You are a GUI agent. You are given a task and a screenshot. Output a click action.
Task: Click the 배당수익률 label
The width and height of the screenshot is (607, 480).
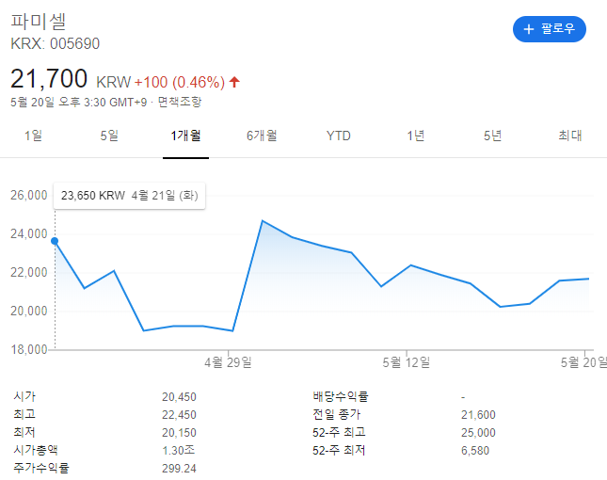(341, 396)
